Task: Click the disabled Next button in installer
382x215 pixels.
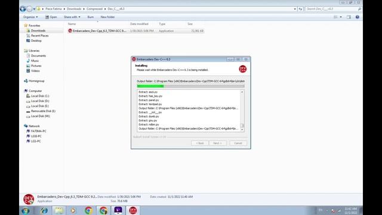Action: [x=217, y=143]
